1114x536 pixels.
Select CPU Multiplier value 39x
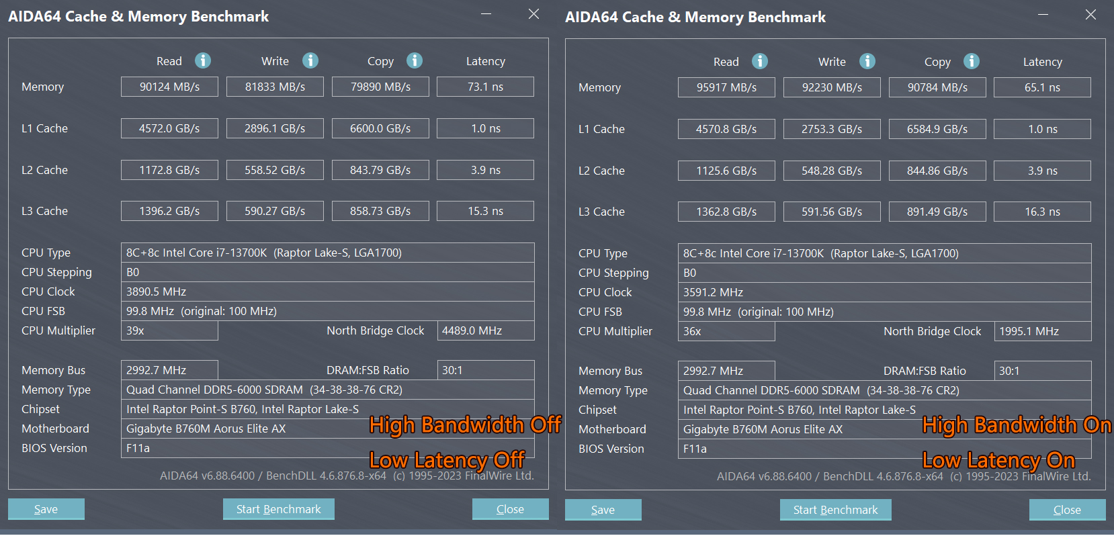tap(169, 330)
